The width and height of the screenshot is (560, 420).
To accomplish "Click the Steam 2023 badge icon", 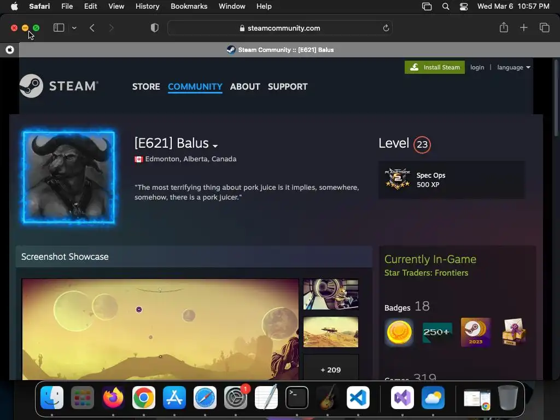I will pyautogui.click(x=476, y=332).
